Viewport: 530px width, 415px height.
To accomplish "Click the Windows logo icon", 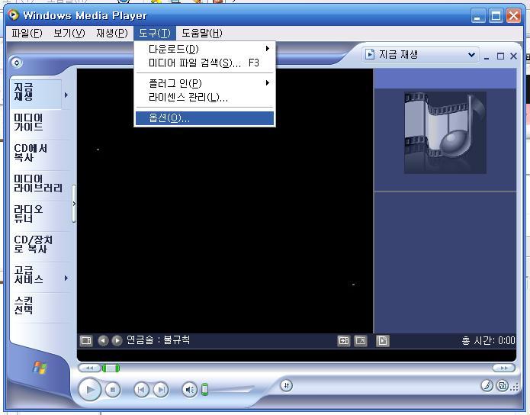I will (x=40, y=367).
